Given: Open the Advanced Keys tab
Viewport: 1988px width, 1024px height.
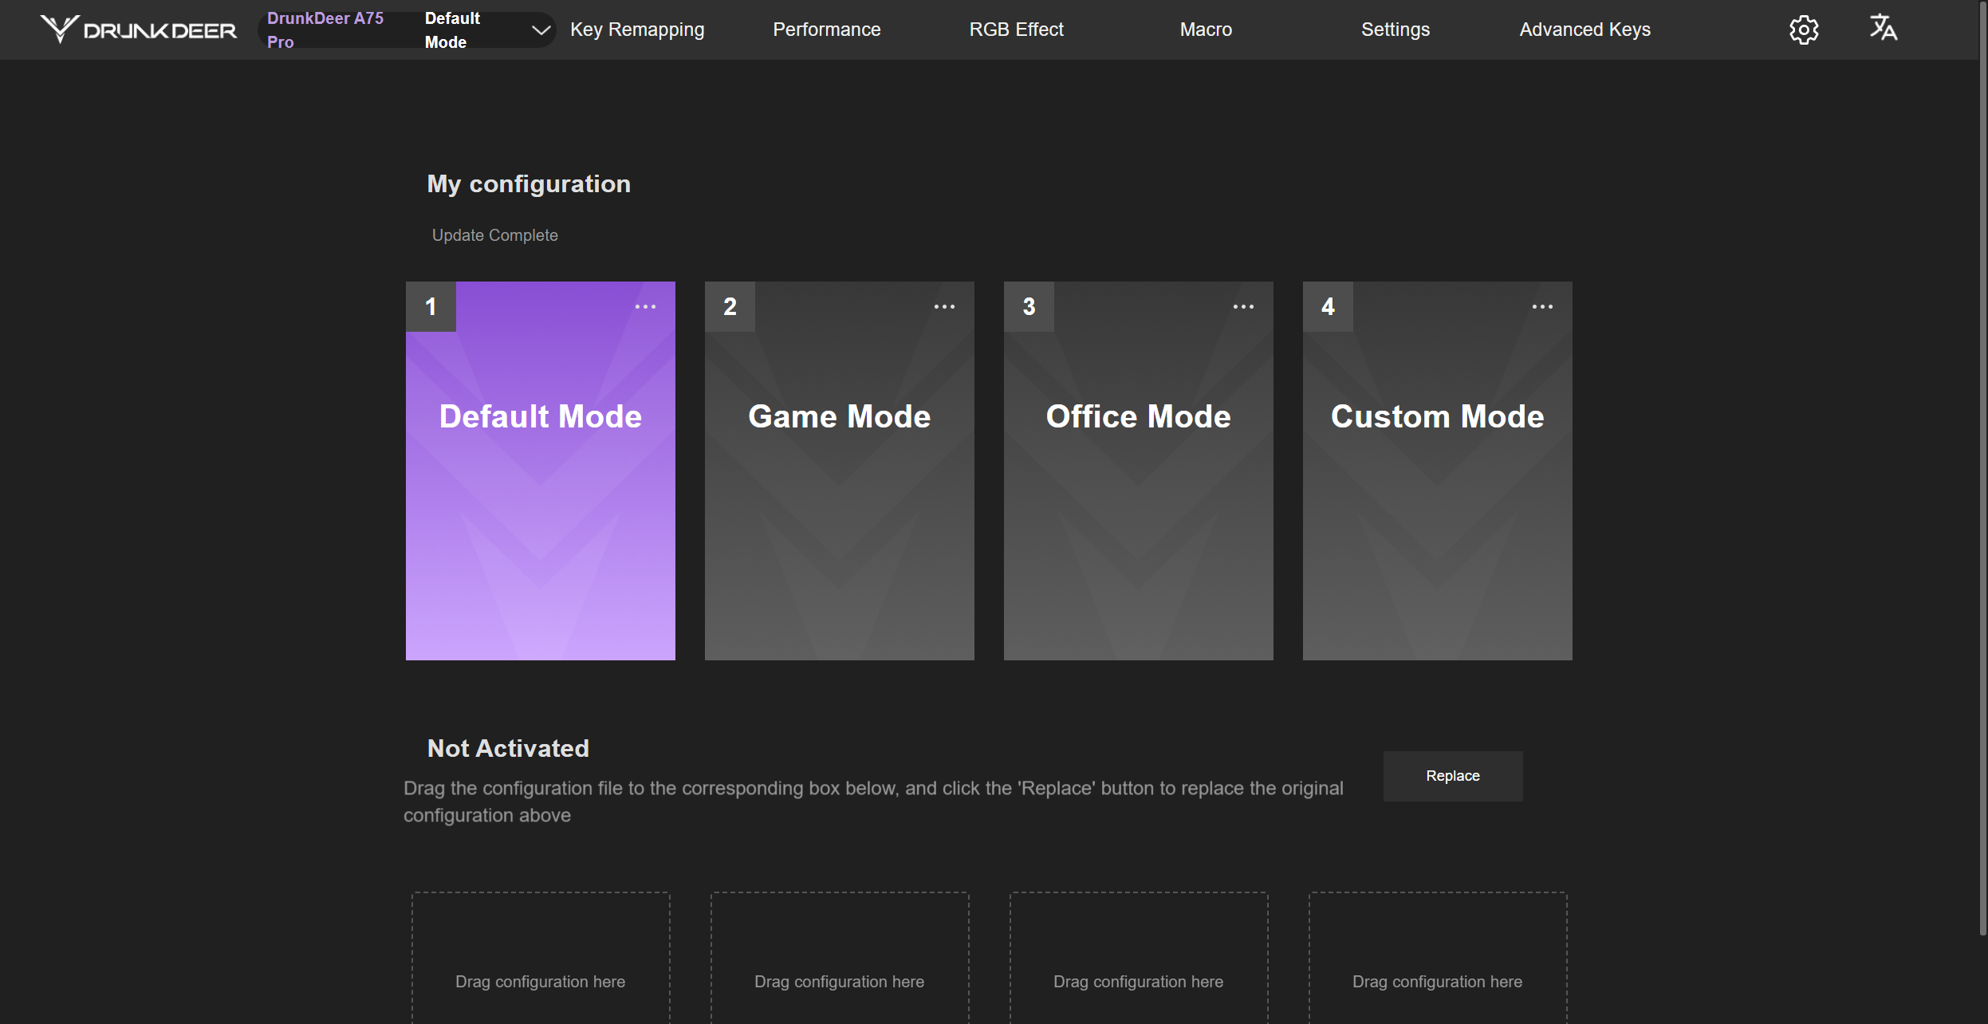Looking at the screenshot, I should 1584,30.
